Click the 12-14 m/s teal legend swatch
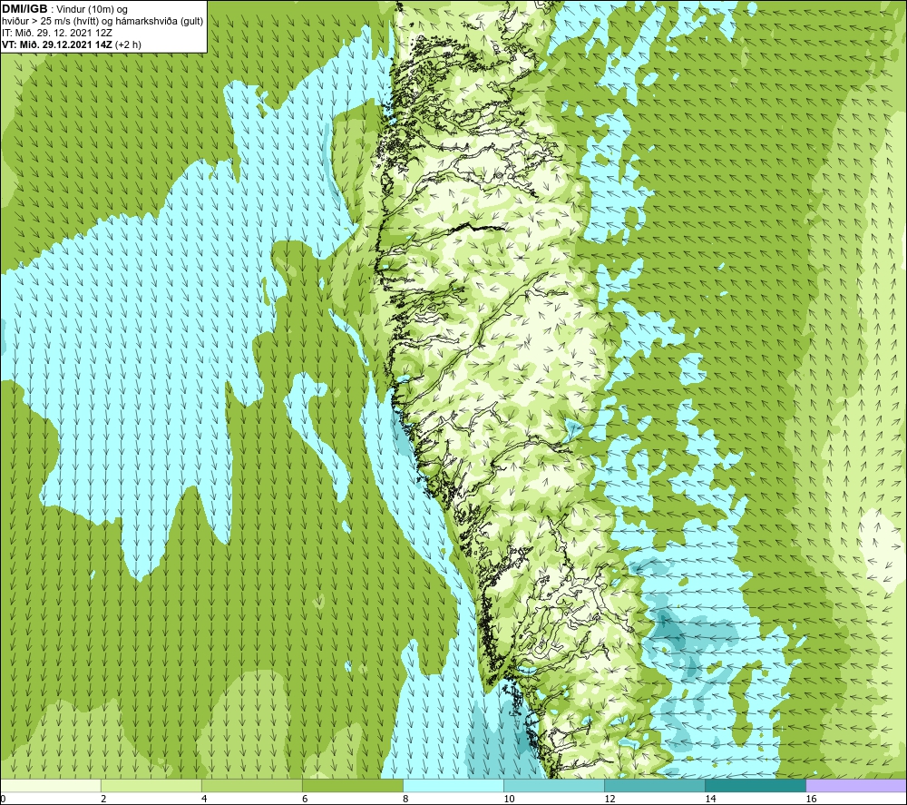907x805 pixels. pyautogui.click(x=654, y=786)
